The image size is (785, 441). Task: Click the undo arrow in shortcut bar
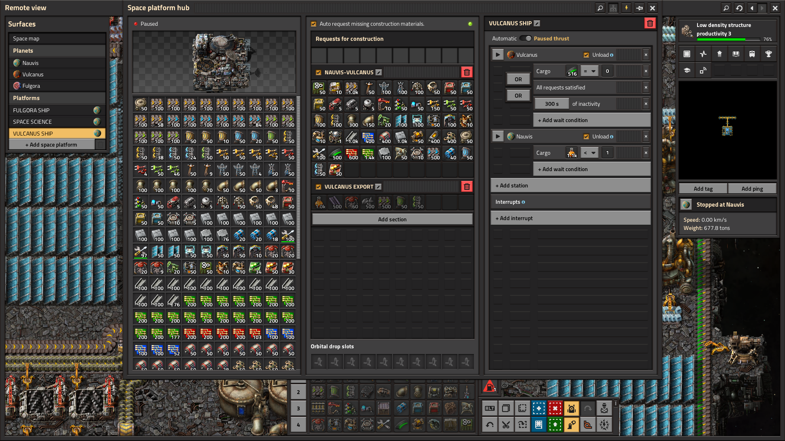489,425
